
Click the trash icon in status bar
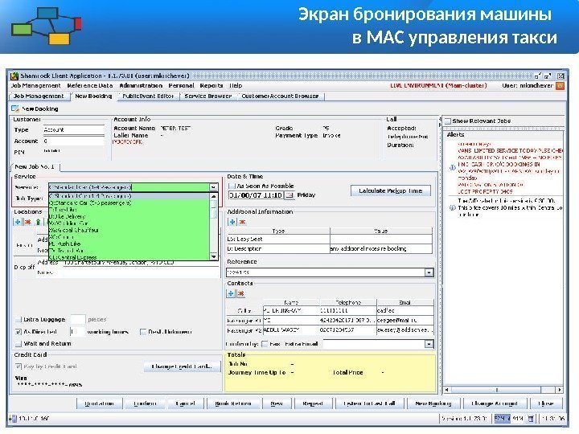pos(531,419)
